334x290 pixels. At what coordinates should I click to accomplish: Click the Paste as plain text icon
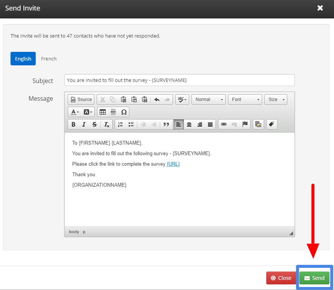pyautogui.click(x=134, y=100)
